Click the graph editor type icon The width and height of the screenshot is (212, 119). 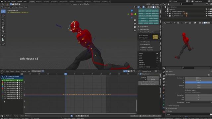(3, 71)
